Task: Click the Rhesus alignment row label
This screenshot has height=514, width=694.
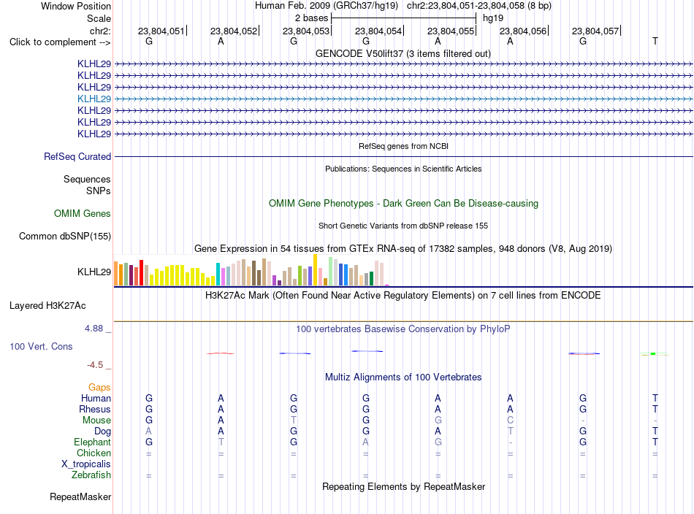Action: pos(95,410)
